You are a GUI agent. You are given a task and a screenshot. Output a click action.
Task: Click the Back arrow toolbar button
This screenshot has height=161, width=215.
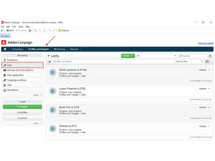click(x=10, y=30)
